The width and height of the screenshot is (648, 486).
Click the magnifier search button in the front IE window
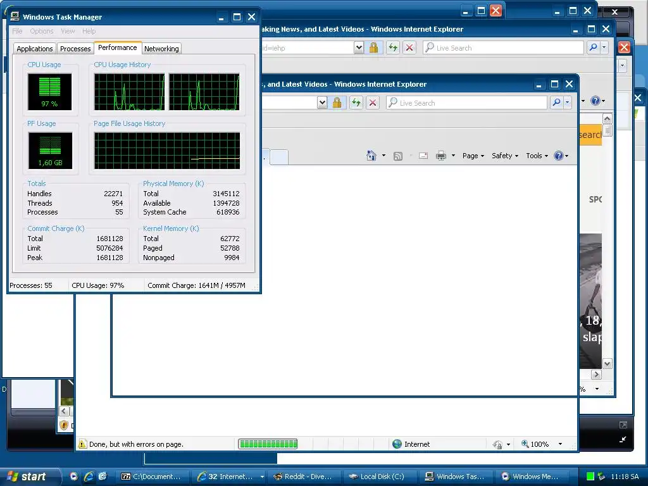pos(557,102)
